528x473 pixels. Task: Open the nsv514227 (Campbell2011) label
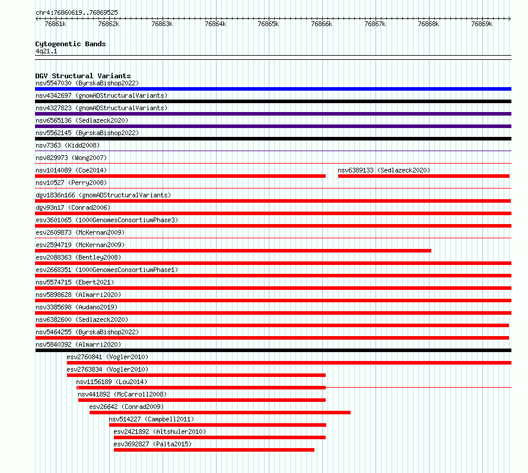click(151, 419)
